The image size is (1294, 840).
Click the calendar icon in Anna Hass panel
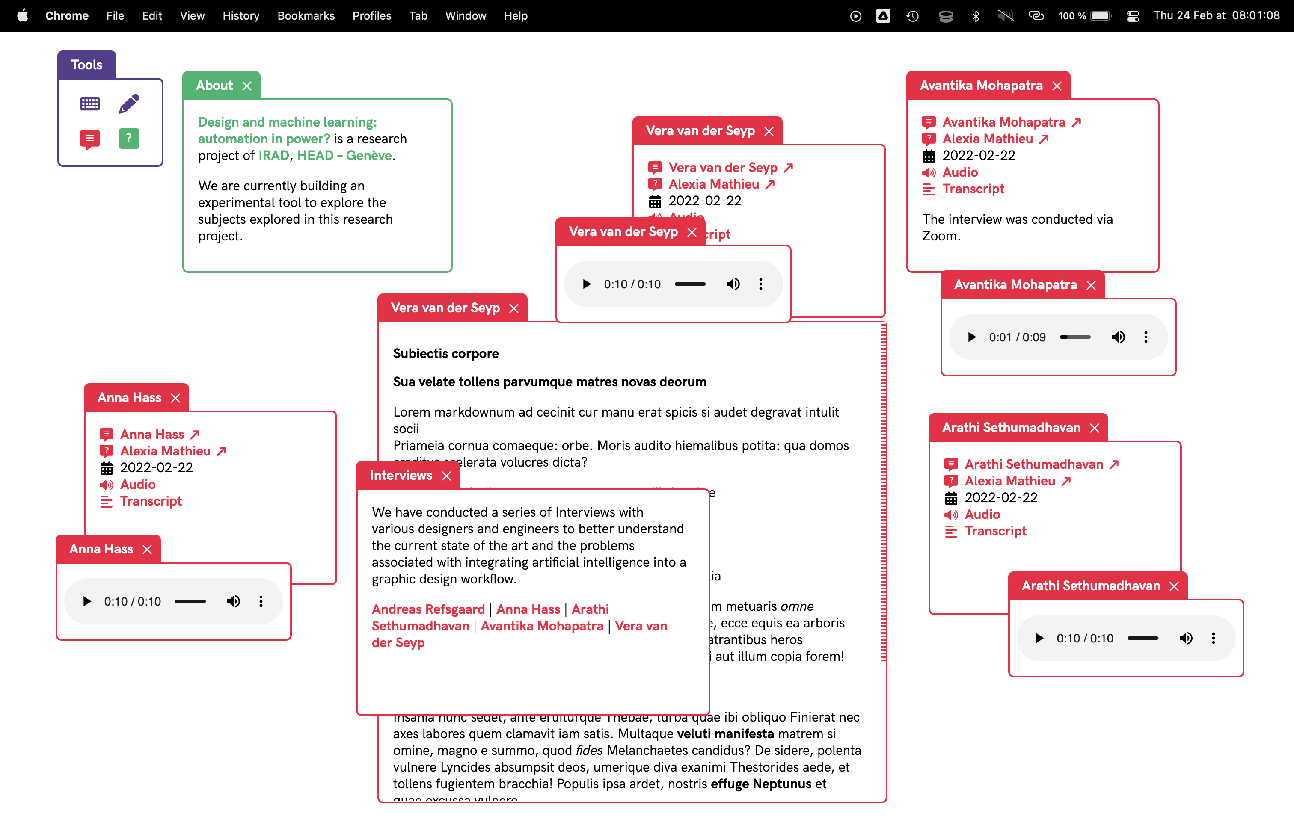tap(107, 468)
